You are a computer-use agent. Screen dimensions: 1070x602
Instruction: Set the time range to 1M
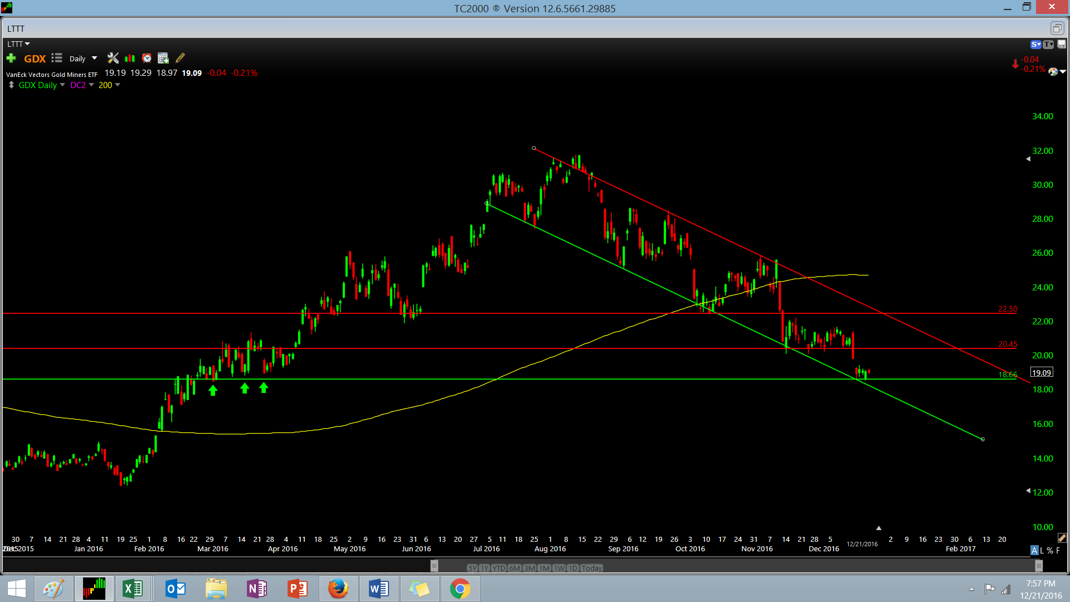(544, 568)
